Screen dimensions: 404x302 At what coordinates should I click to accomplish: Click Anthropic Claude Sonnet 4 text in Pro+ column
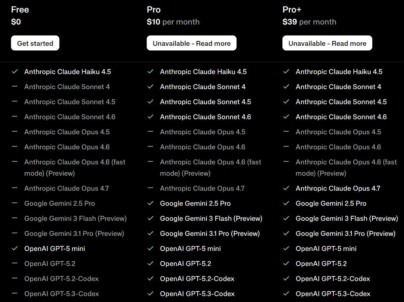[338, 87]
